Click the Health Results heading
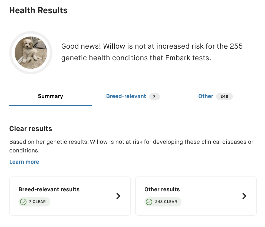Screen dimensions: 265x227 [x=38, y=11]
